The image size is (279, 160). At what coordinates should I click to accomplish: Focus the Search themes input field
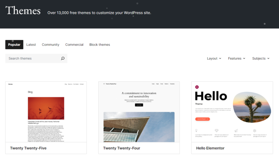(36, 58)
